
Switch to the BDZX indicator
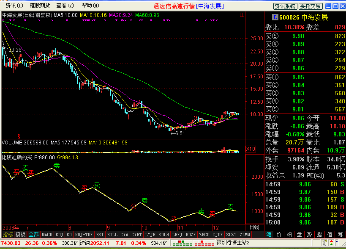coord(191,235)
